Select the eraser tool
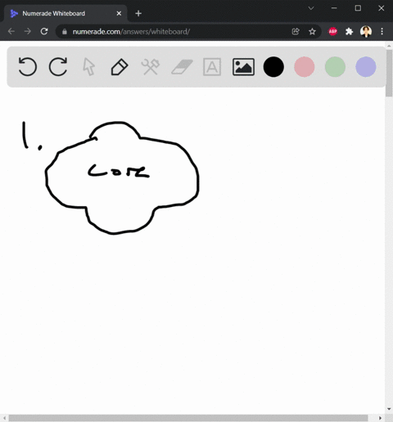The width and height of the screenshot is (393, 422). coord(182,67)
